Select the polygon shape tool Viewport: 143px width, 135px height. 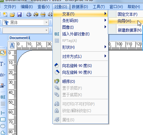tap(3, 132)
